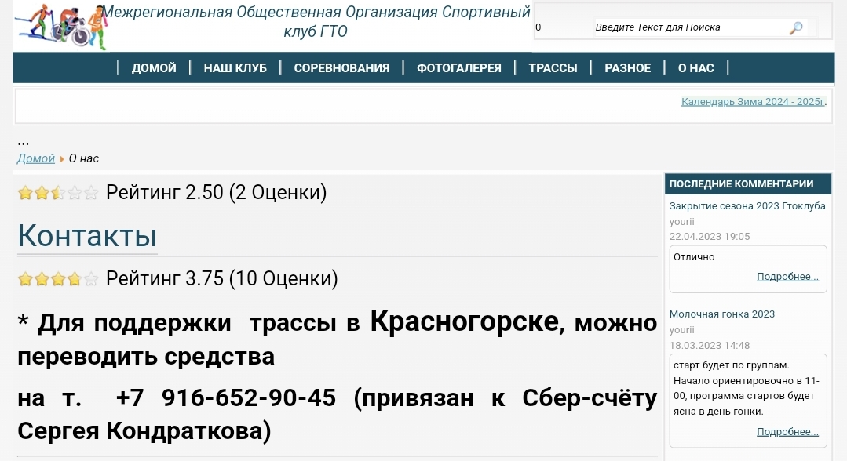Rate second star in 2.50 rating row
847x461 pixels.
tap(42, 193)
